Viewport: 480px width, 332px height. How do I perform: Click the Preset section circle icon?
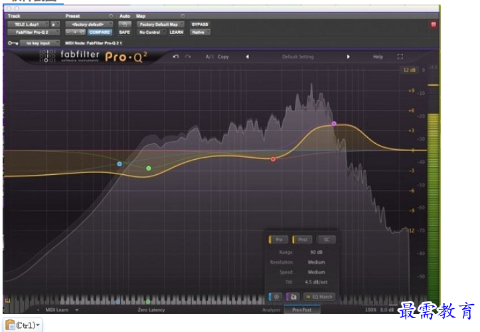[111, 16]
